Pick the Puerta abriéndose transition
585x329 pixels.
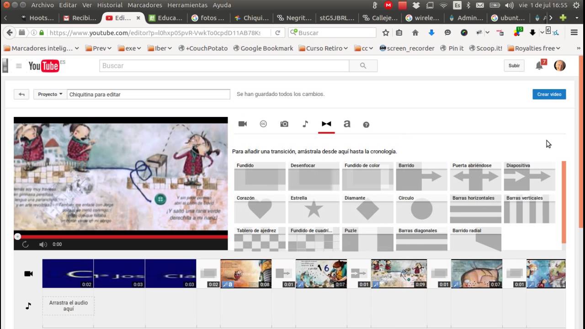[x=475, y=176]
